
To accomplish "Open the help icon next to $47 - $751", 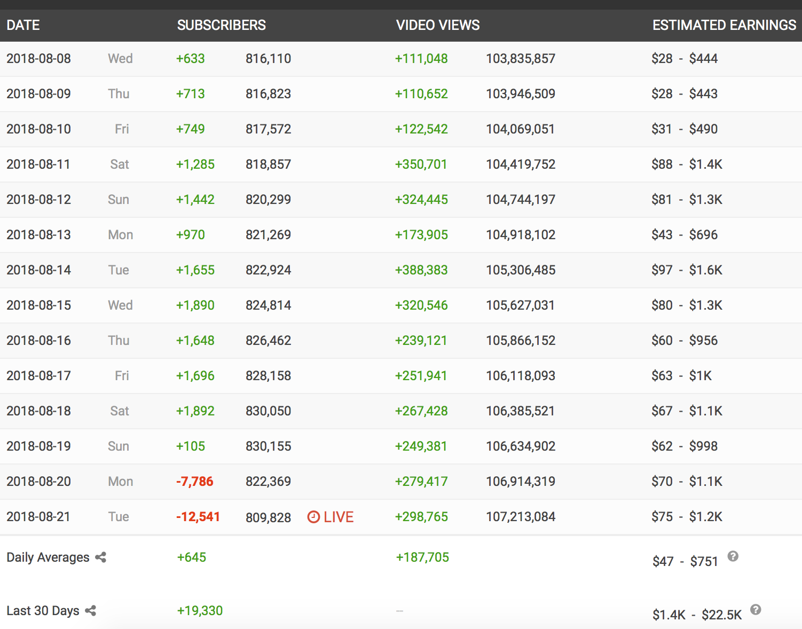I will tap(733, 556).
